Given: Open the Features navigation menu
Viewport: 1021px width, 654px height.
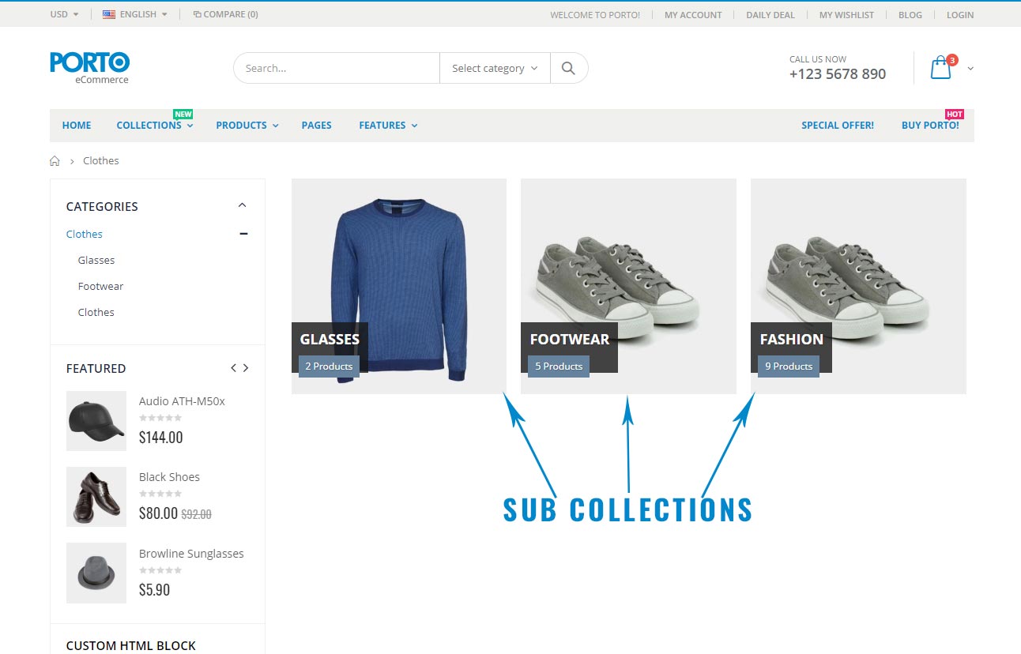Looking at the screenshot, I should 387,126.
